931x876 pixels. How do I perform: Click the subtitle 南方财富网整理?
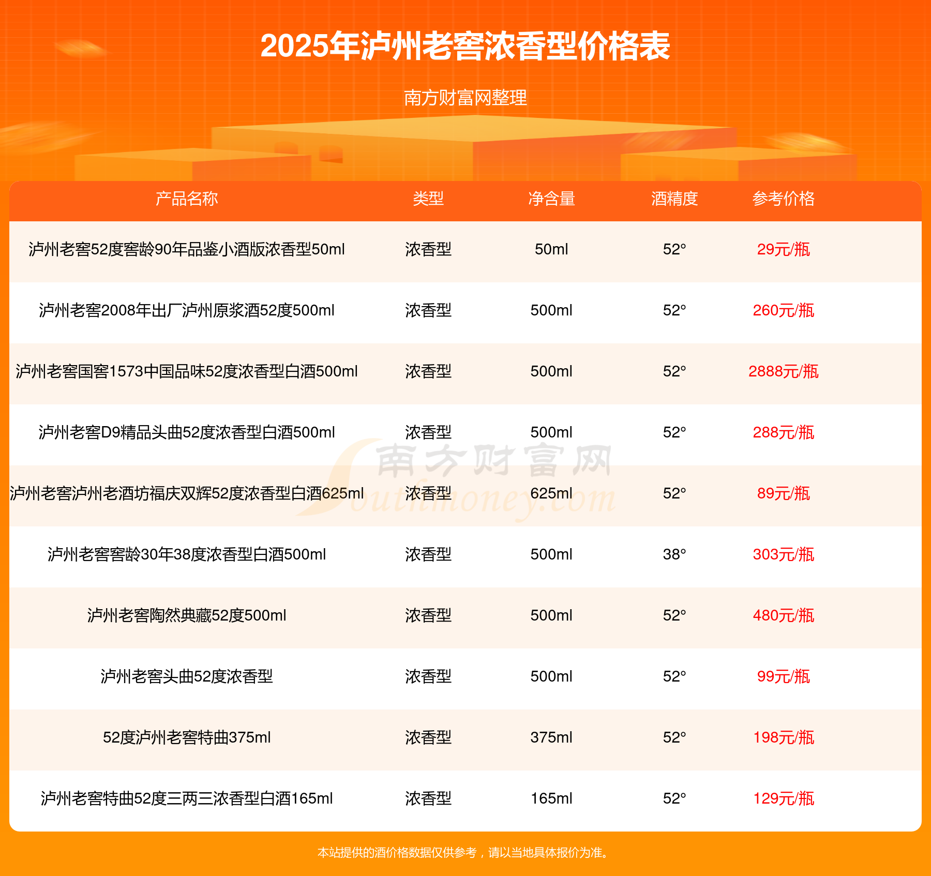(x=465, y=98)
